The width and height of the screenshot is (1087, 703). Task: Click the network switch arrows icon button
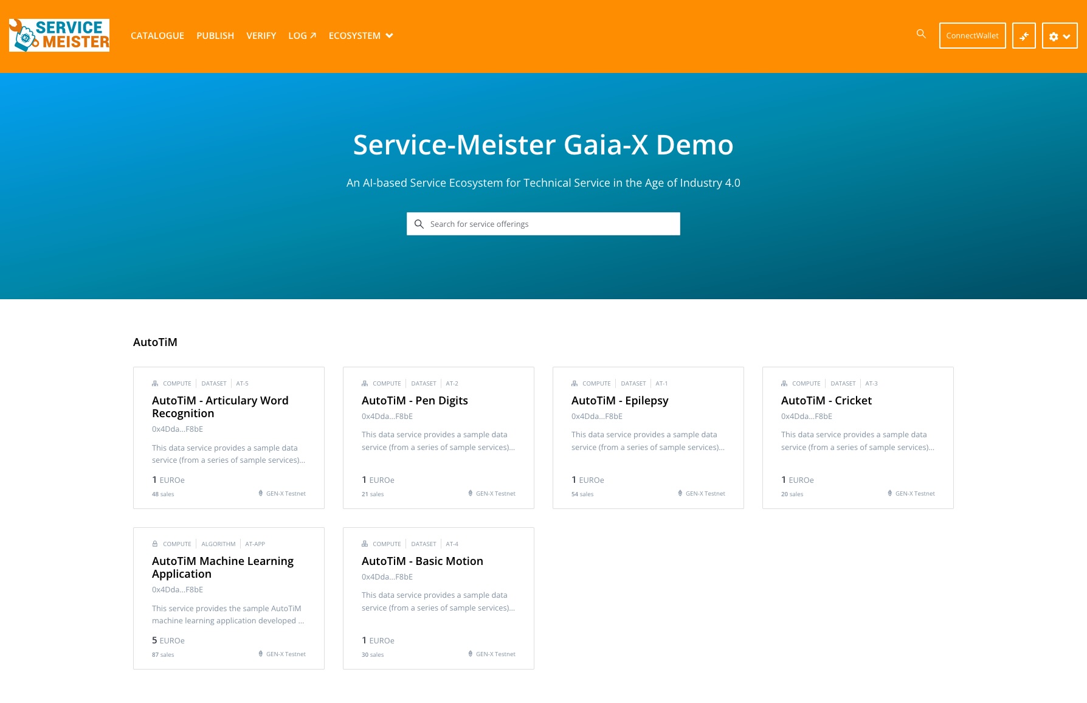tap(1024, 36)
